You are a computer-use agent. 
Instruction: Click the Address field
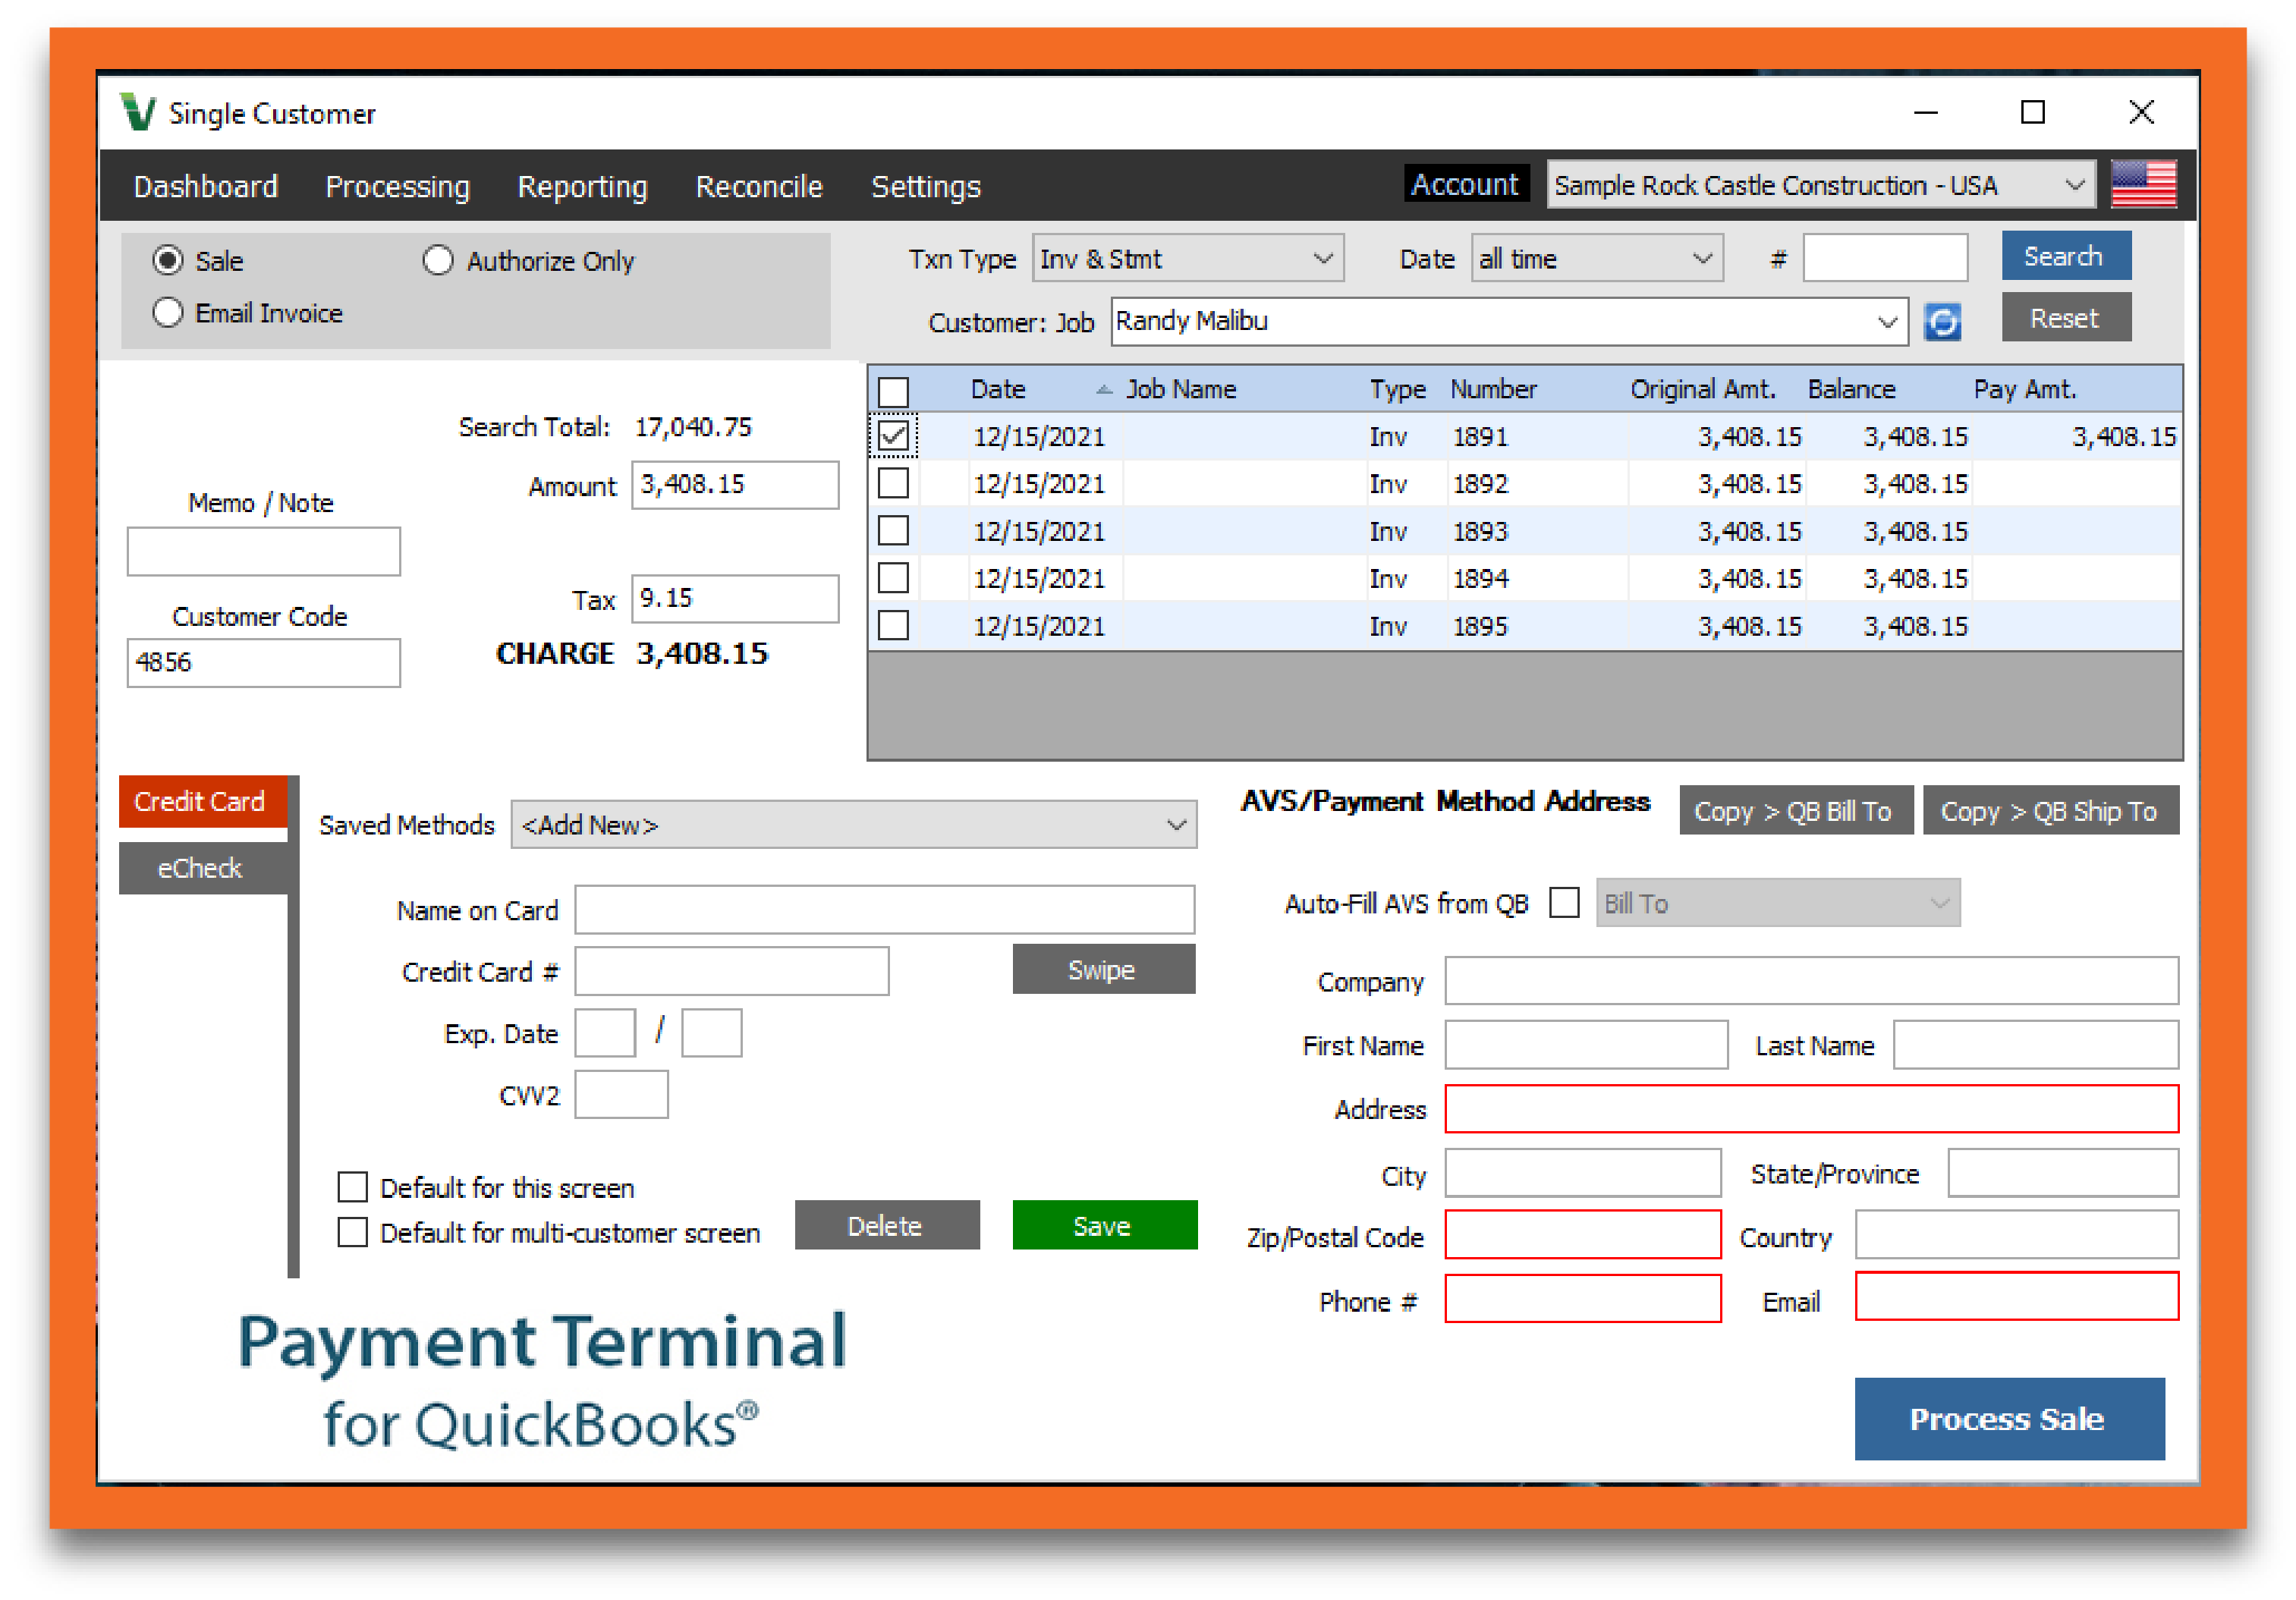pyautogui.click(x=1811, y=1109)
